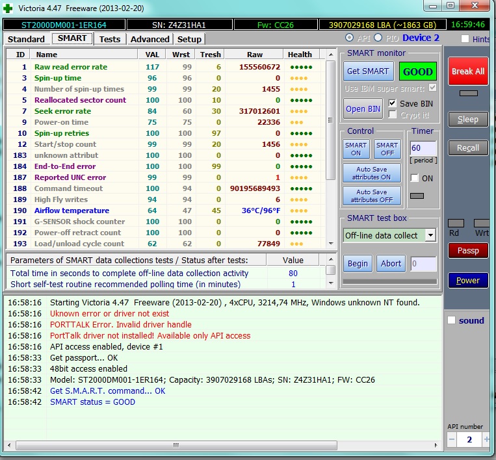Select the Raw read error rate row
The image size is (496, 460).
point(166,67)
